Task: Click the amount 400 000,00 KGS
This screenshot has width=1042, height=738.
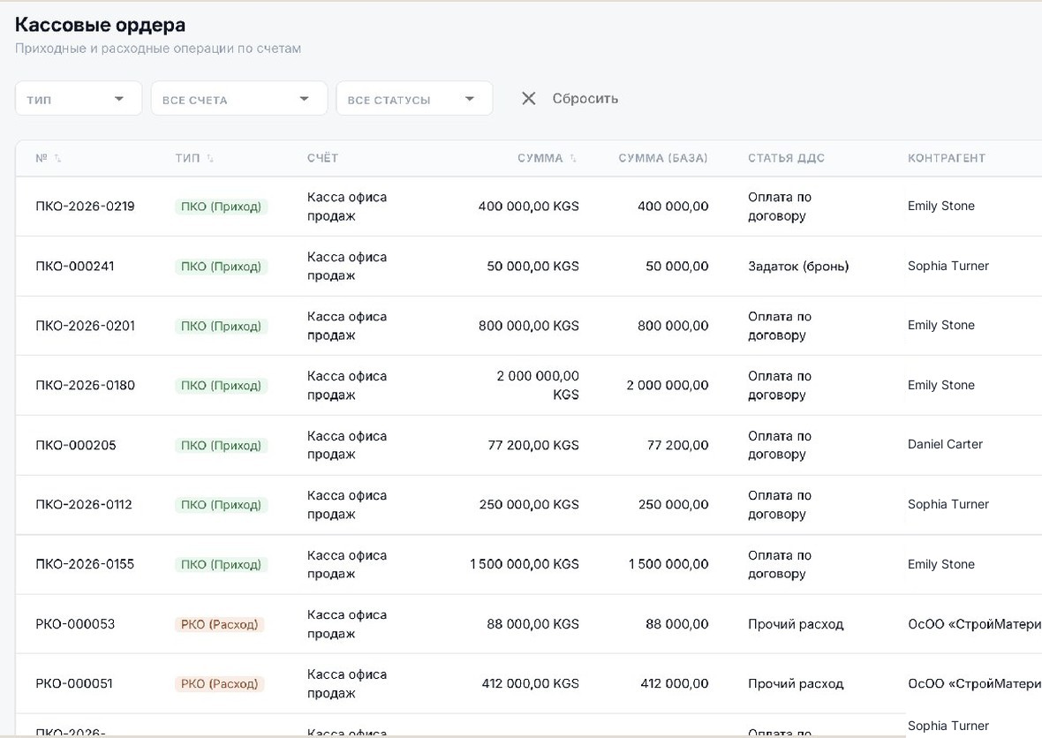Action: point(529,206)
